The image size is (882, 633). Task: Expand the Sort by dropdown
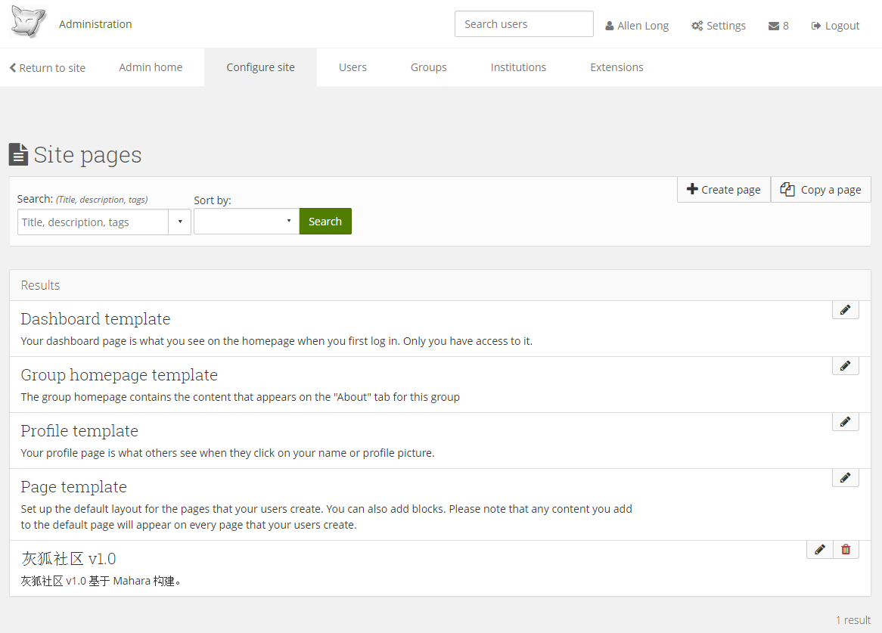point(247,222)
